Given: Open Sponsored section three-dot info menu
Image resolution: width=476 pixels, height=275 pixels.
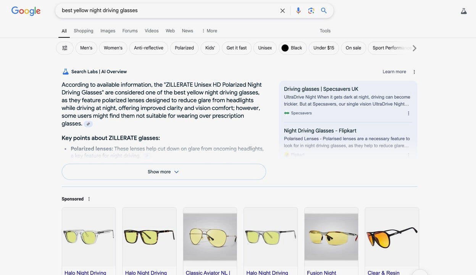Looking at the screenshot, I should (89, 199).
